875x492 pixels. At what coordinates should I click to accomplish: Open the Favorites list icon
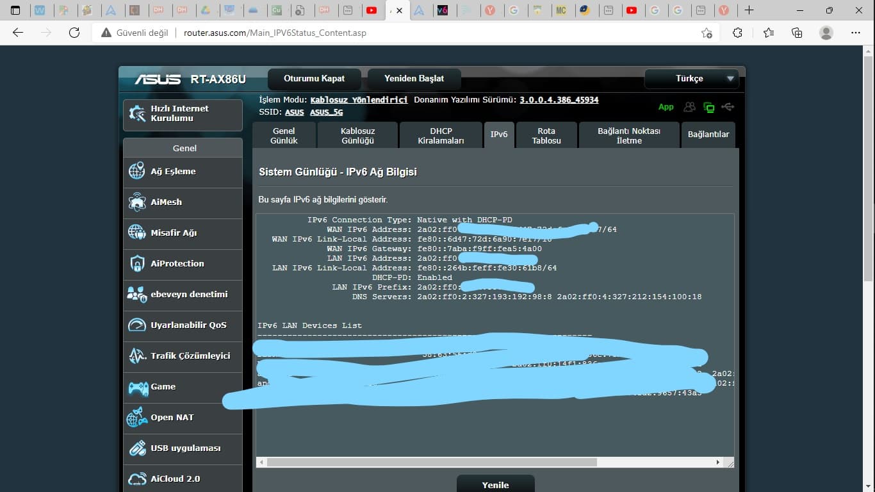pyautogui.click(x=768, y=33)
